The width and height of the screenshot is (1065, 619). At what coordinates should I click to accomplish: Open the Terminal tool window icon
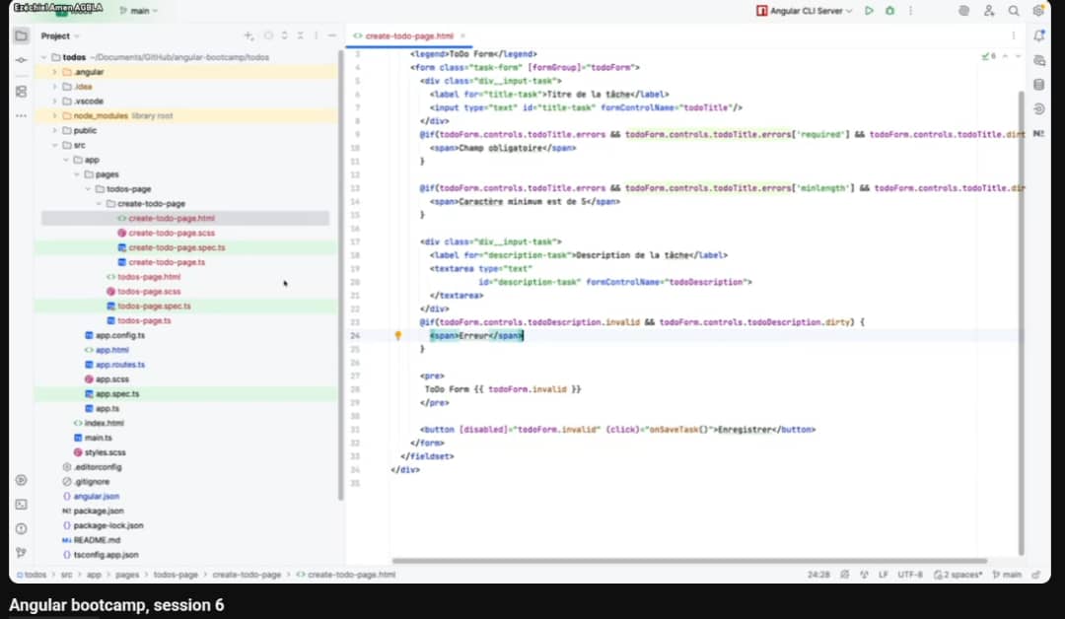tap(21, 505)
